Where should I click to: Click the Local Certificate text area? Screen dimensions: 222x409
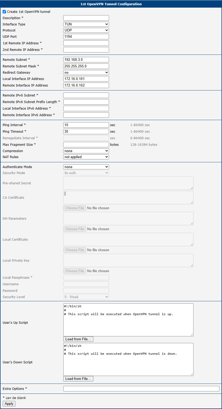click(128, 239)
